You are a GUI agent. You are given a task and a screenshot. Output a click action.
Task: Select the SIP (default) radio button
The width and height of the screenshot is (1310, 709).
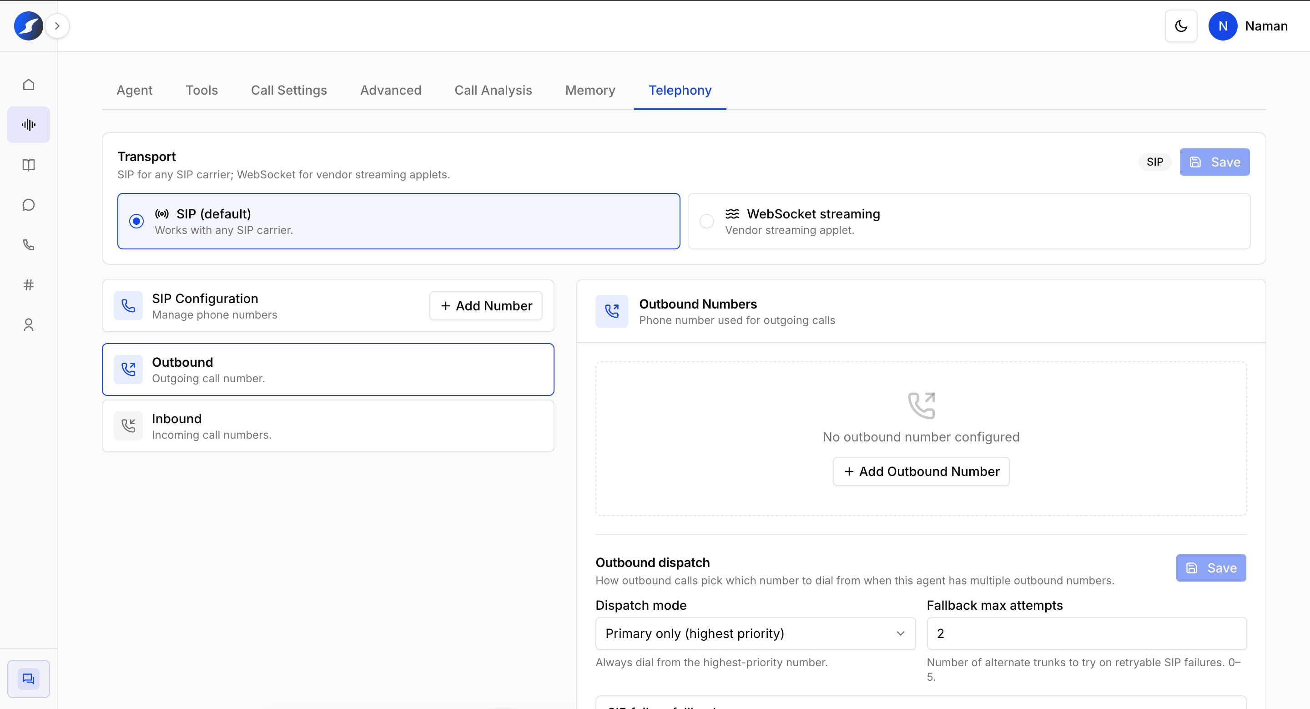point(136,221)
